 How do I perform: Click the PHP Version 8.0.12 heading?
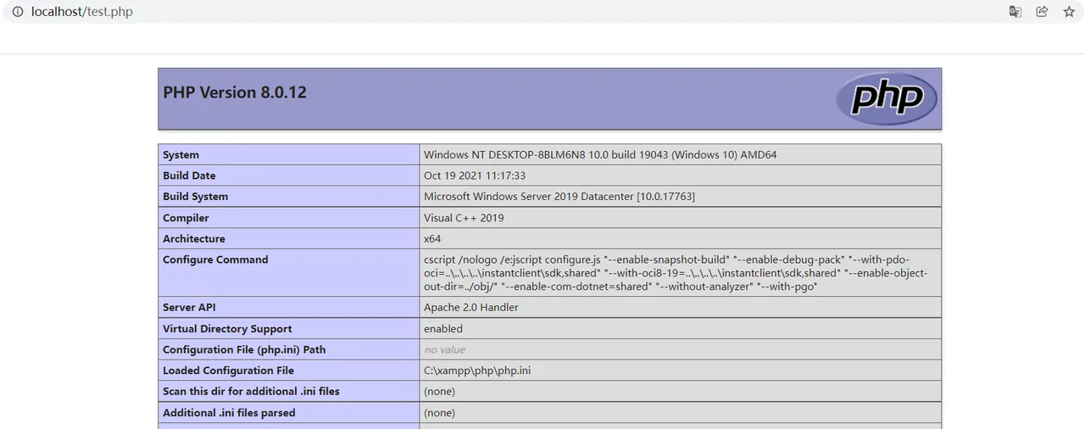[x=235, y=92]
